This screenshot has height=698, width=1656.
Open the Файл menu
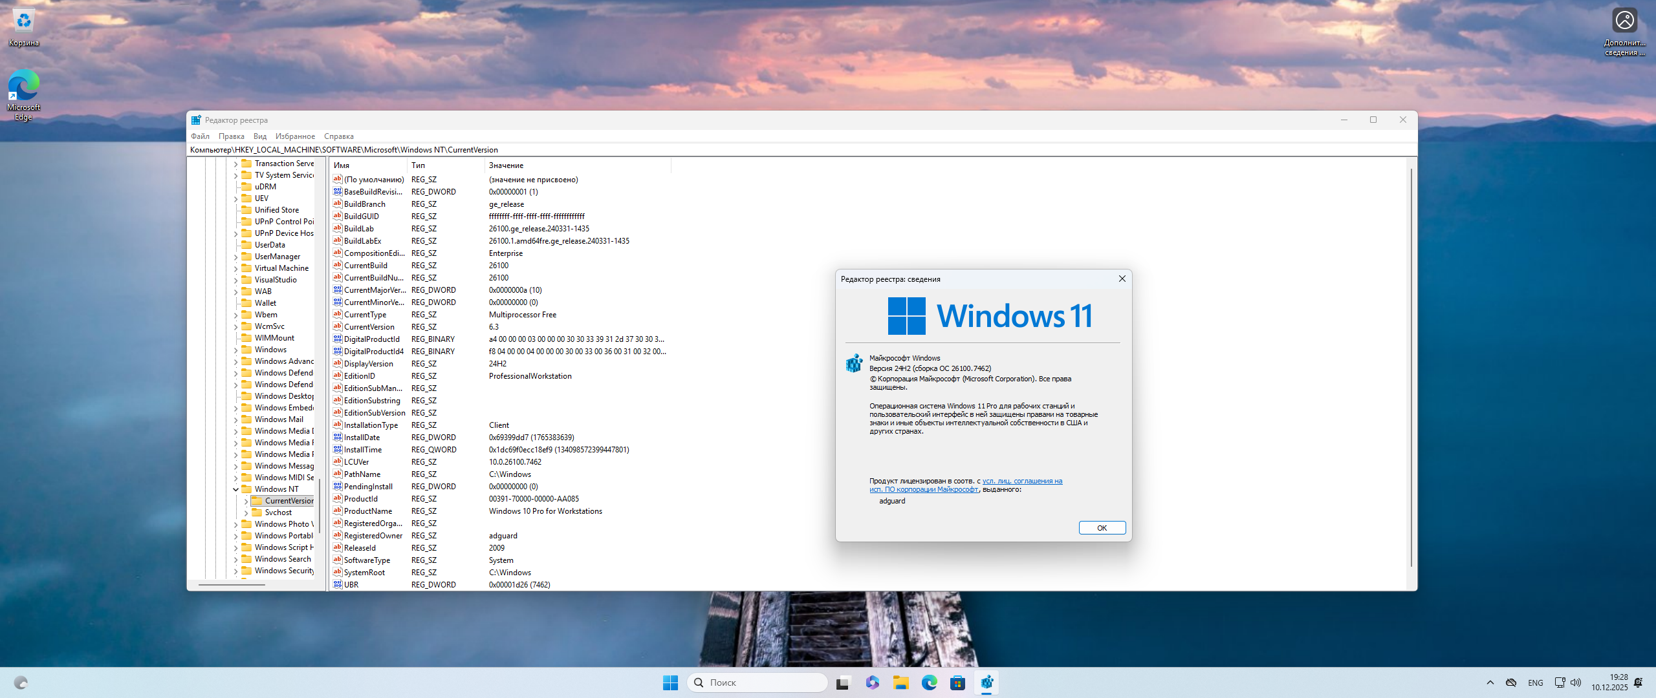[200, 136]
